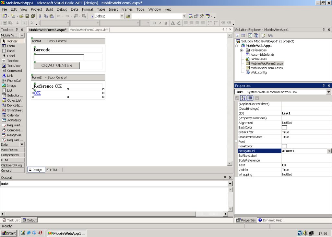This screenshot has width=332, height=237.
Task: Click the volume speaker tray icon
Action: (x=305, y=233)
